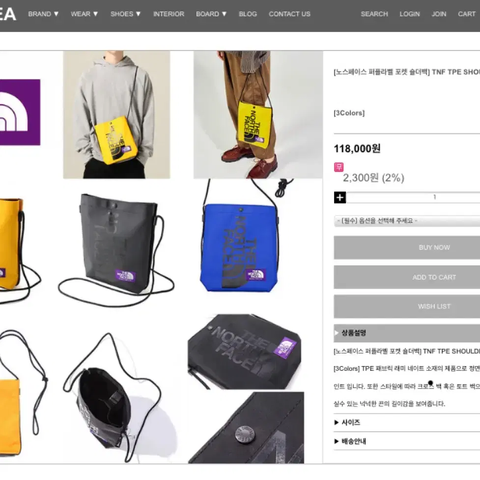Open the BRAND dropdown menu

pyautogui.click(x=43, y=14)
